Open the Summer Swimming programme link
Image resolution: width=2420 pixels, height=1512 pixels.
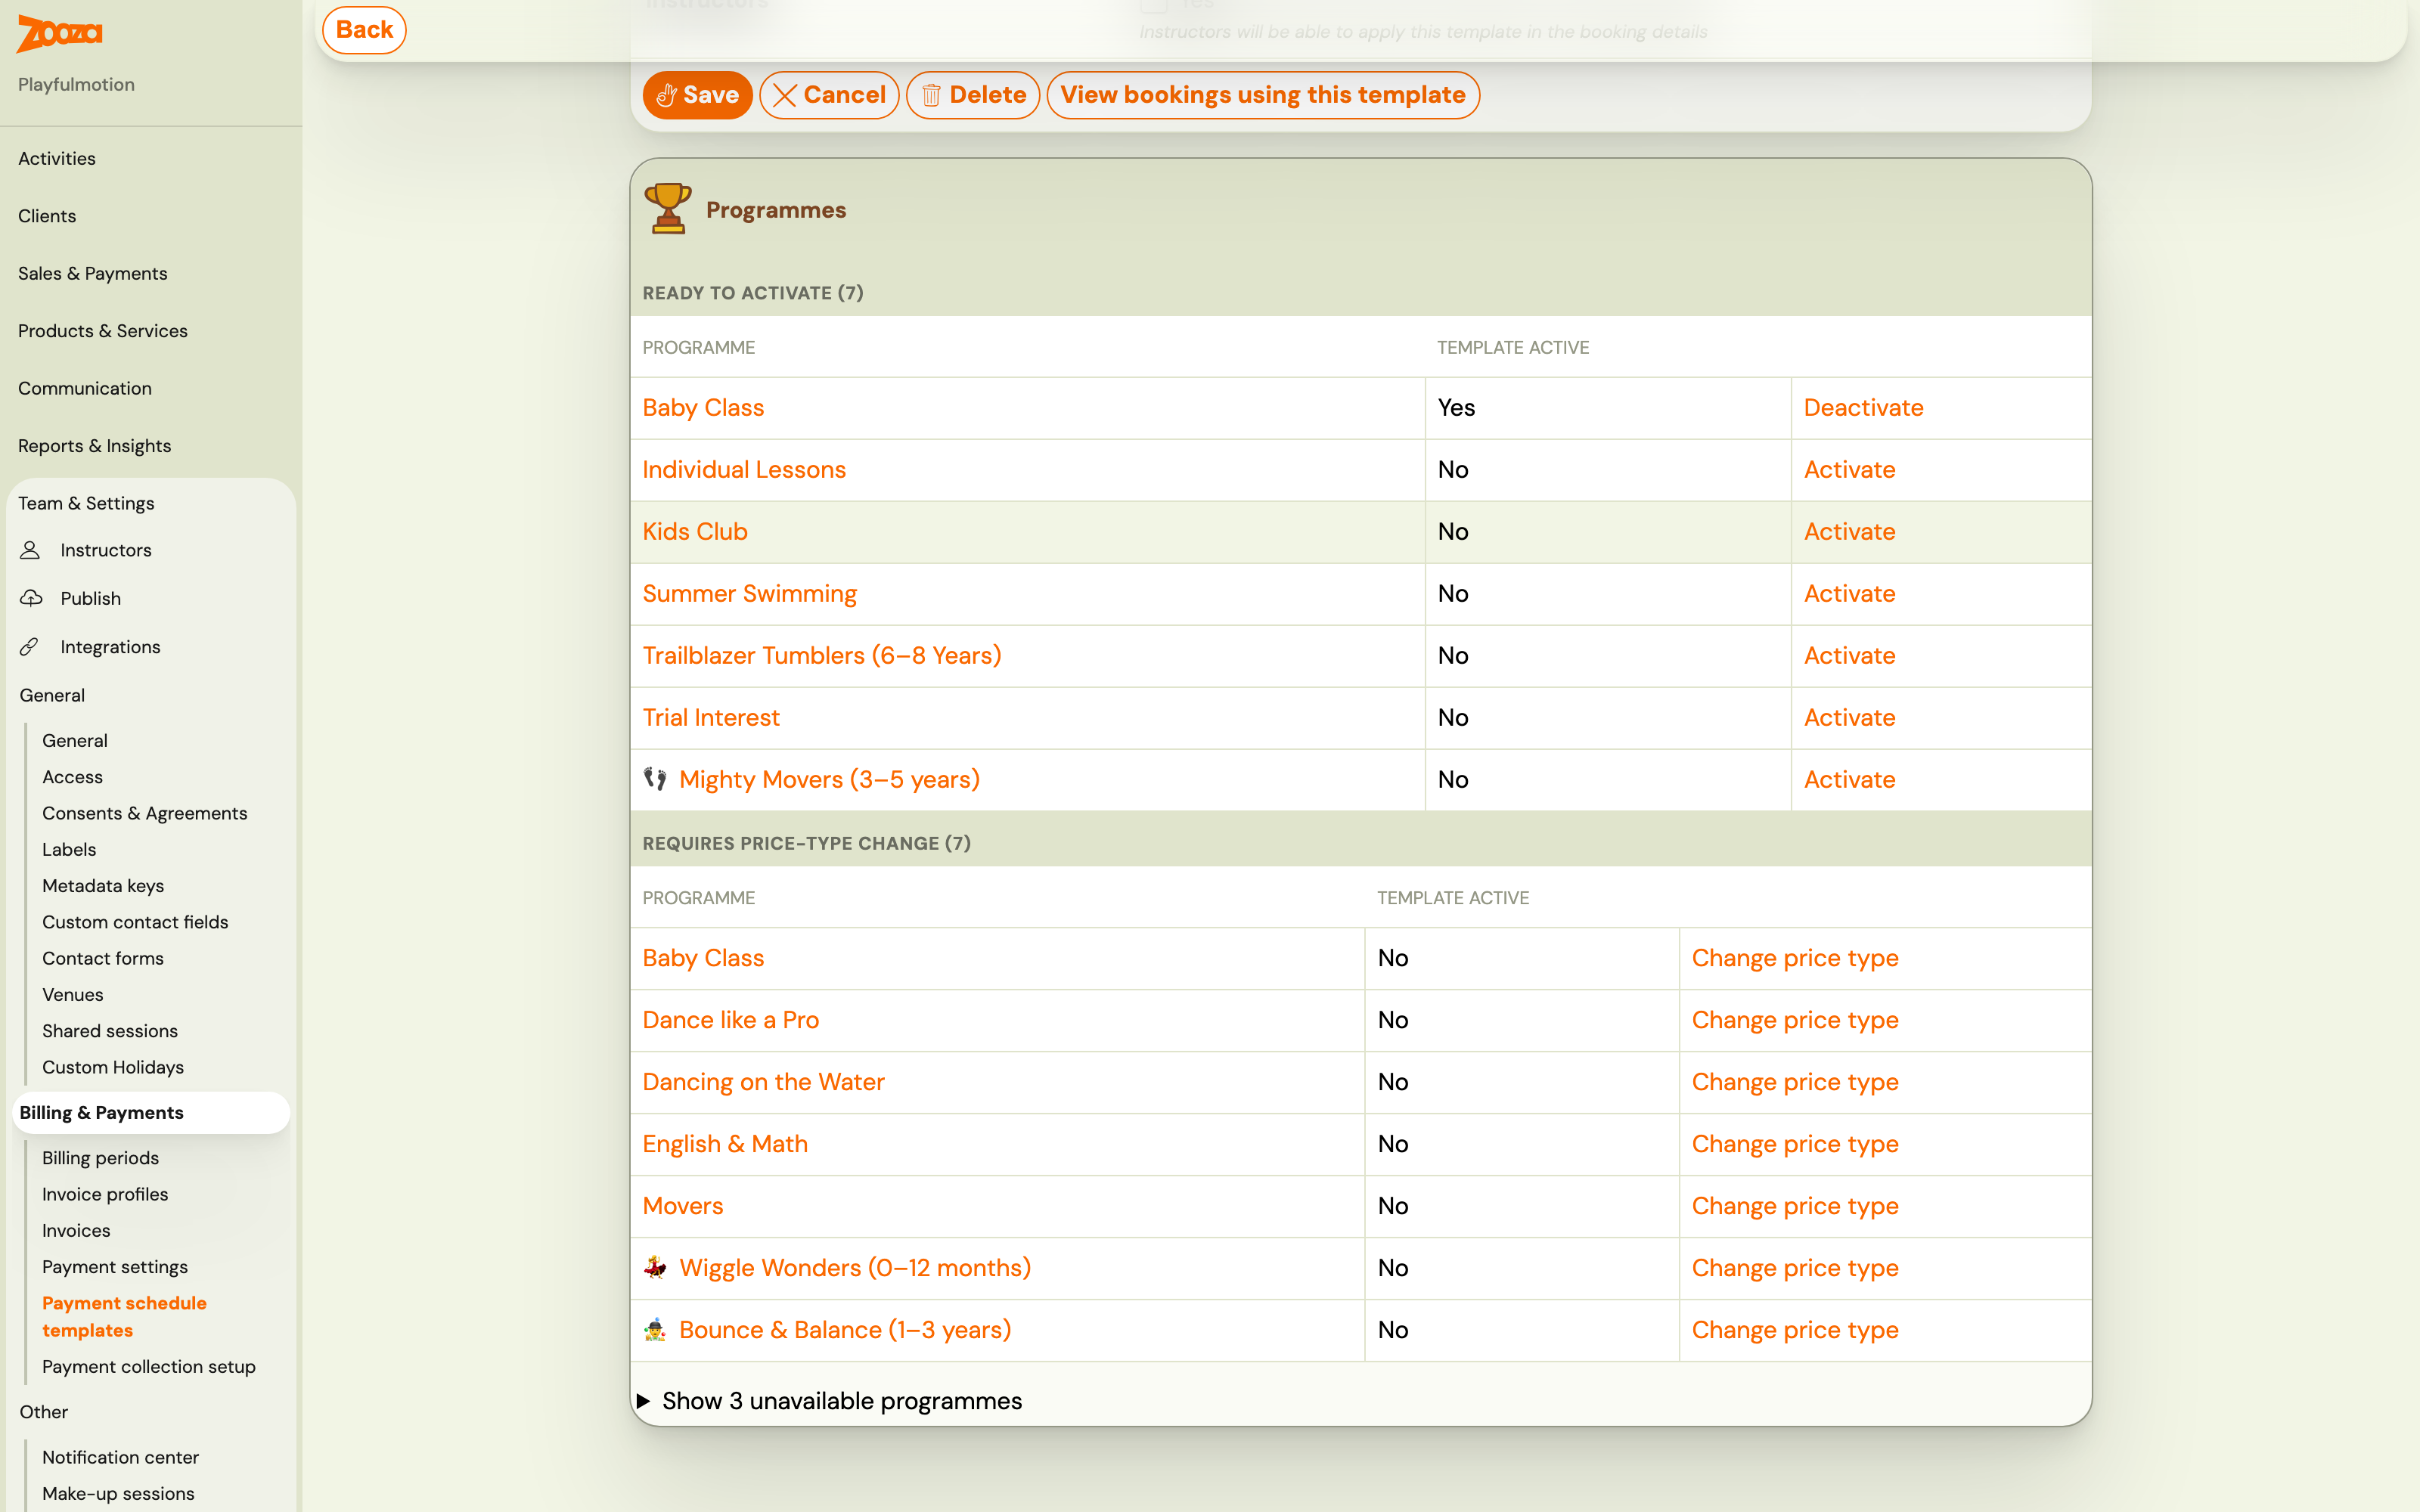[x=750, y=593]
